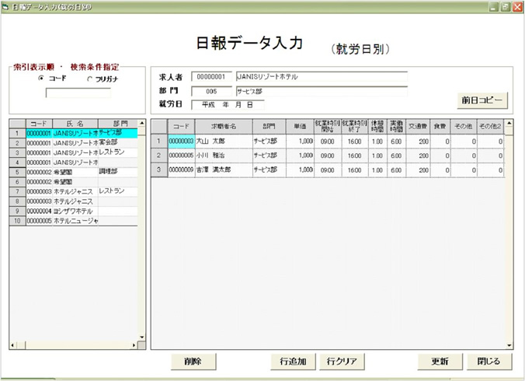Image resolution: width=525 pixels, height=381 pixels.
Task: Click the 求人者 code input field
Action: click(211, 77)
